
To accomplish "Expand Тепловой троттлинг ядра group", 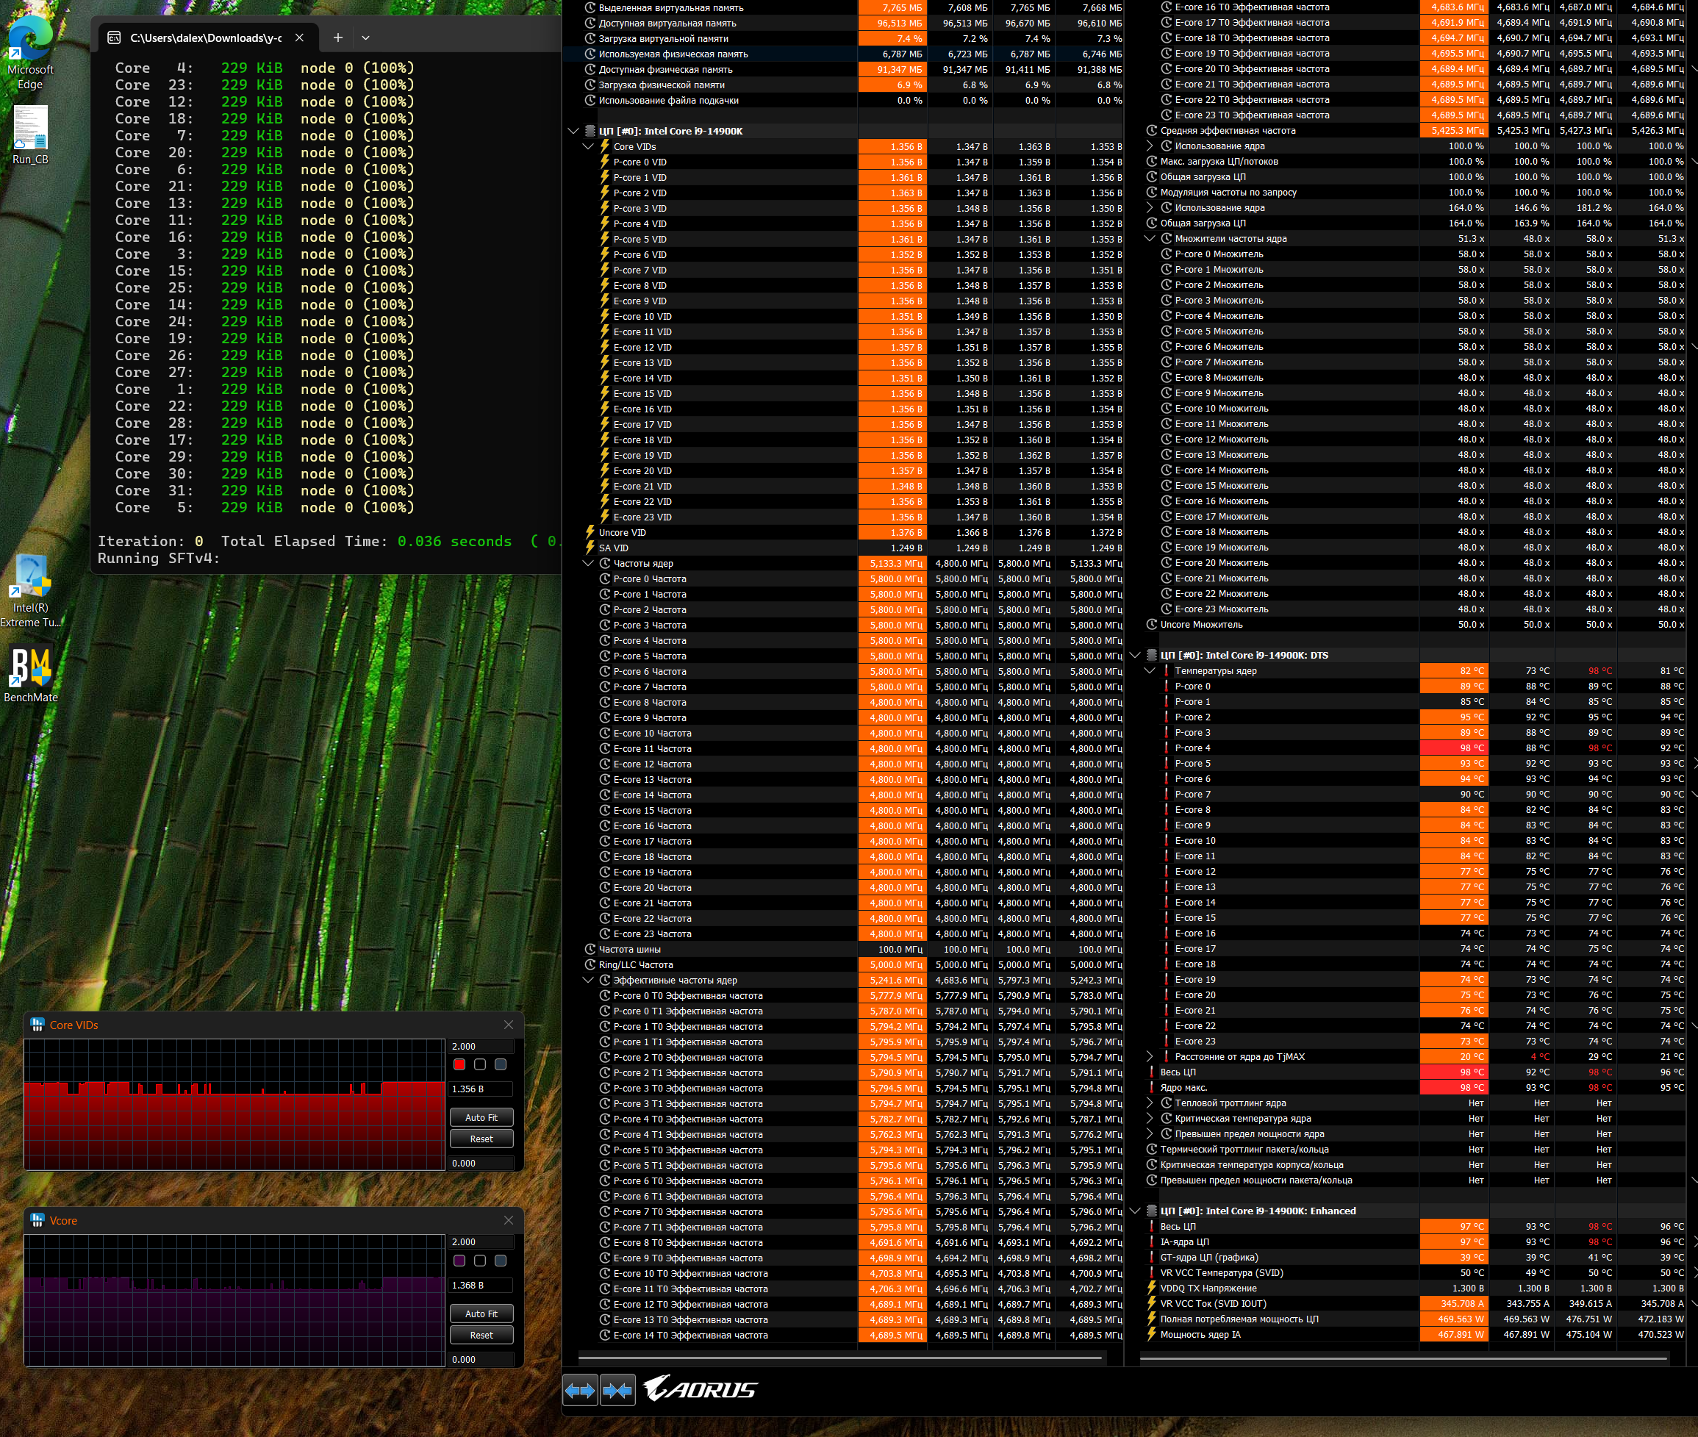I will pos(1150,1103).
